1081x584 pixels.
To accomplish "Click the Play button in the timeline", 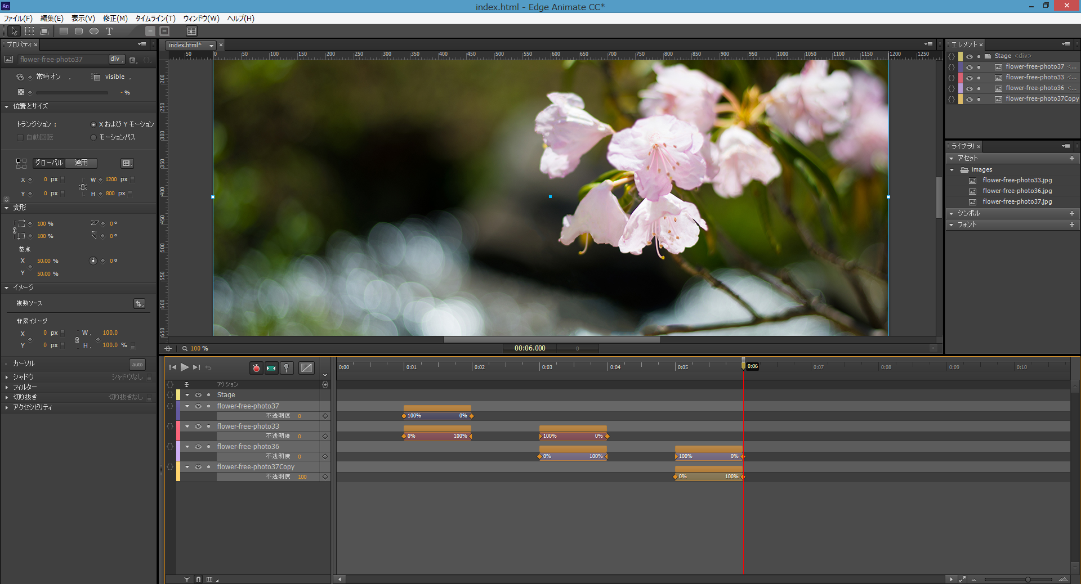I will coord(185,367).
